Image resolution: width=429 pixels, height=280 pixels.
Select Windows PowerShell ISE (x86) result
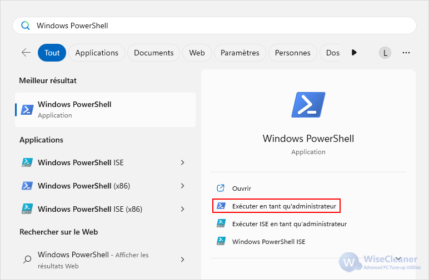[x=106, y=209]
